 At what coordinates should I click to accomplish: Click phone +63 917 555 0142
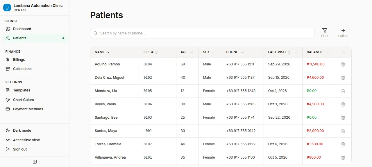tap(241, 131)
